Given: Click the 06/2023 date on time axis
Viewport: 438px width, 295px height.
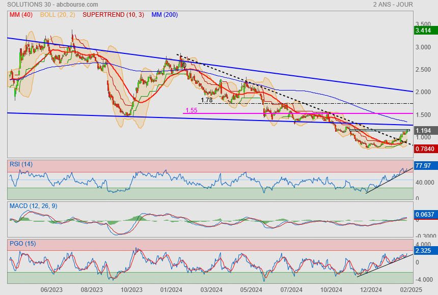Looking at the screenshot, I should pyautogui.click(x=51, y=290).
